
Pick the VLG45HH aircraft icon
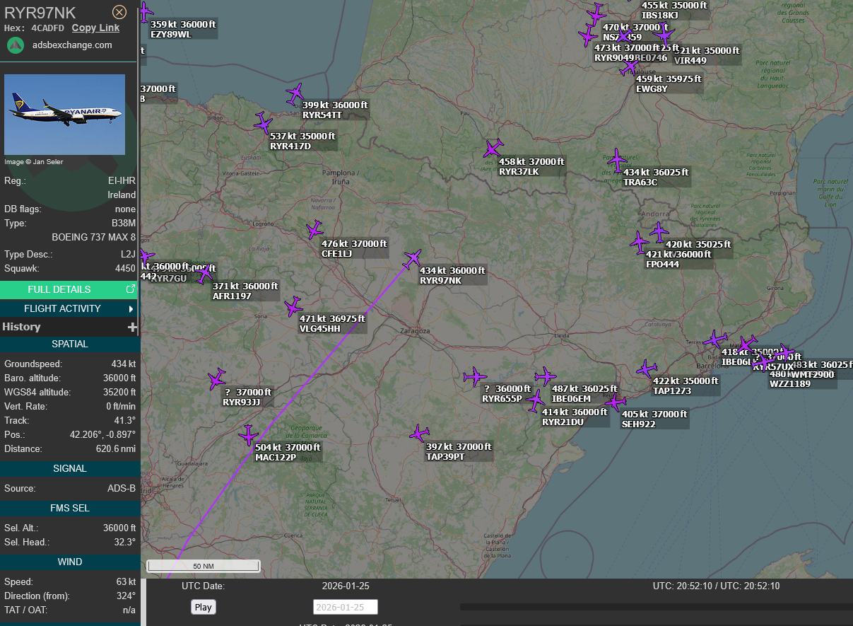pos(293,307)
